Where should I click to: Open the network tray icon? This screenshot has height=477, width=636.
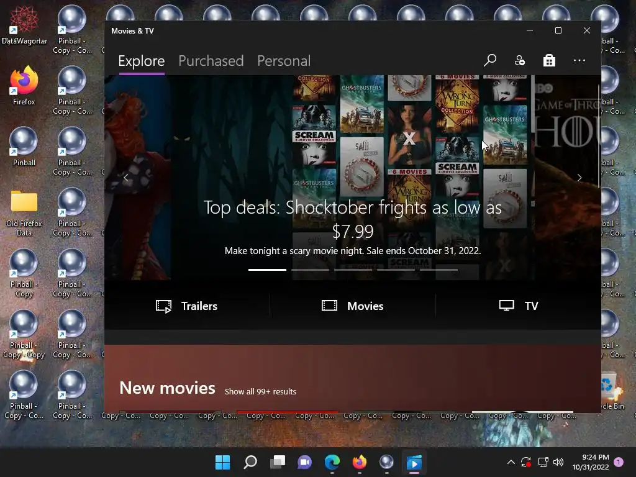(x=543, y=462)
